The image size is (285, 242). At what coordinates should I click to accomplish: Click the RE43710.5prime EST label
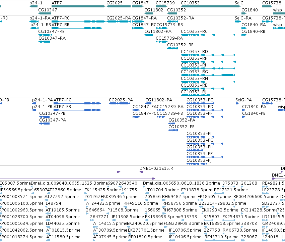(x=221, y=237)
